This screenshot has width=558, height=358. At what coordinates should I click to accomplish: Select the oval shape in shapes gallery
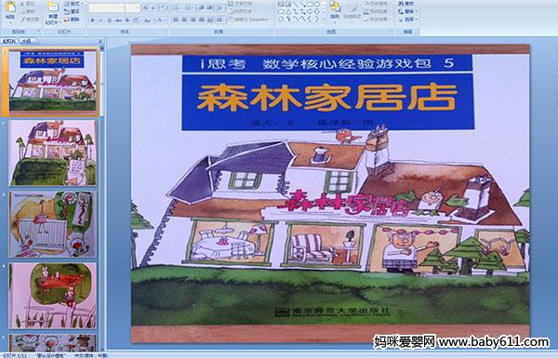[317, 5]
